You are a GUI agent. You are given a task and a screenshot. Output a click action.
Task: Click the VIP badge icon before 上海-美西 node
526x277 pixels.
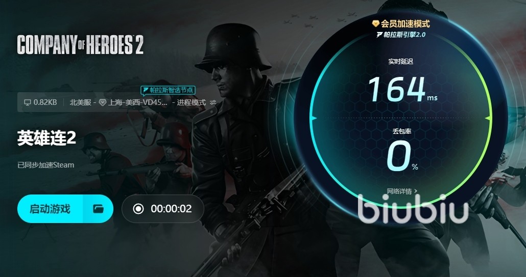click(103, 102)
